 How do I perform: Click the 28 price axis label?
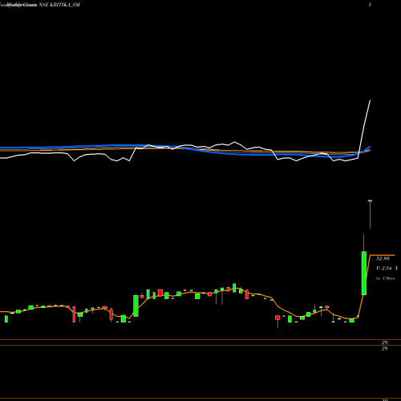[x=384, y=349]
